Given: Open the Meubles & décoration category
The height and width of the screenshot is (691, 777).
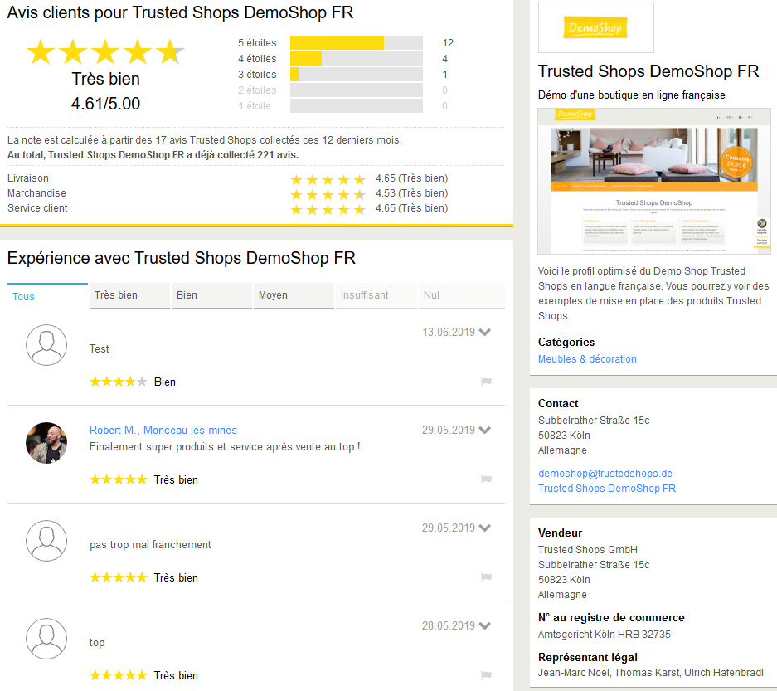Looking at the screenshot, I should [x=587, y=359].
